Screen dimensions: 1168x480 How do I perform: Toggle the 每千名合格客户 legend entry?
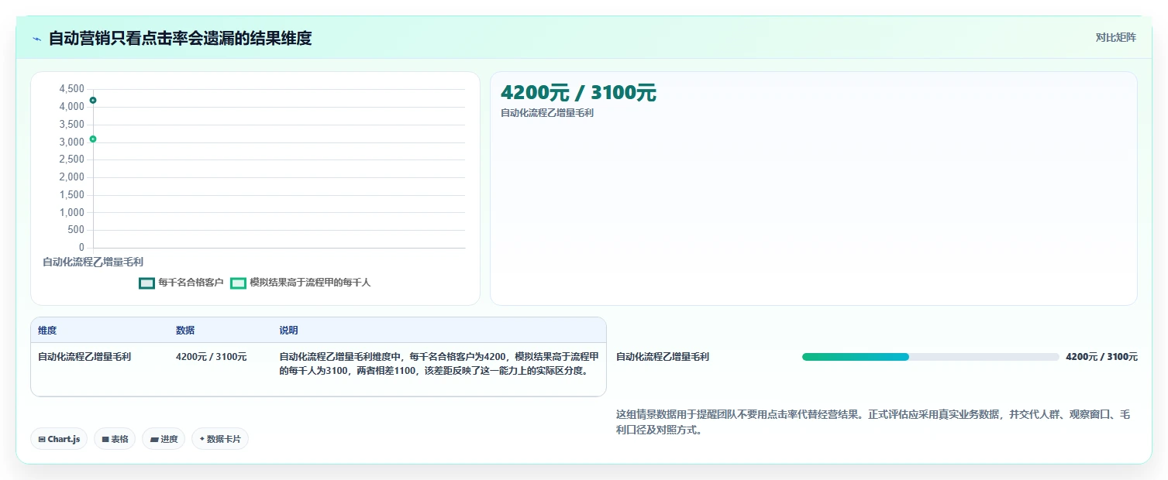click(181, 283)
